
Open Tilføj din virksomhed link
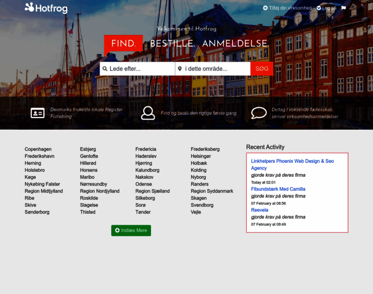[x=288, y=8]
